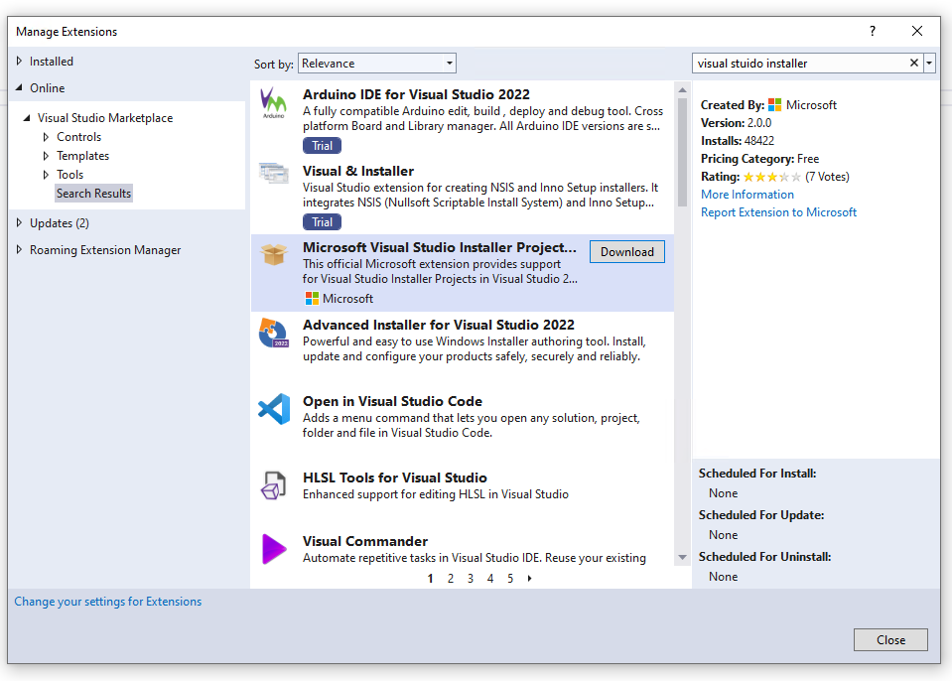
Task: Expand the Controls tree node
Action: click(46, 137)
